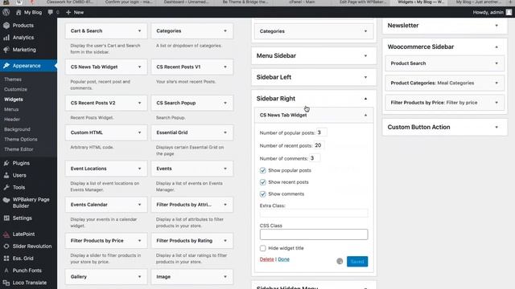515x289 pixels.
Task: Switch to the cPanel - Main browser tab
Action: click(302, 2)
